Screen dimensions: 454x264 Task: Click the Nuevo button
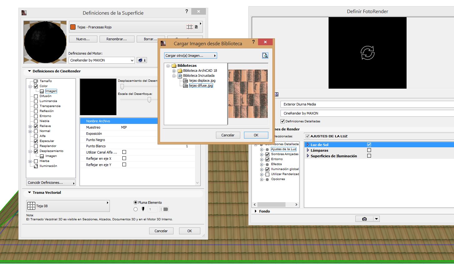click(83, 39)
